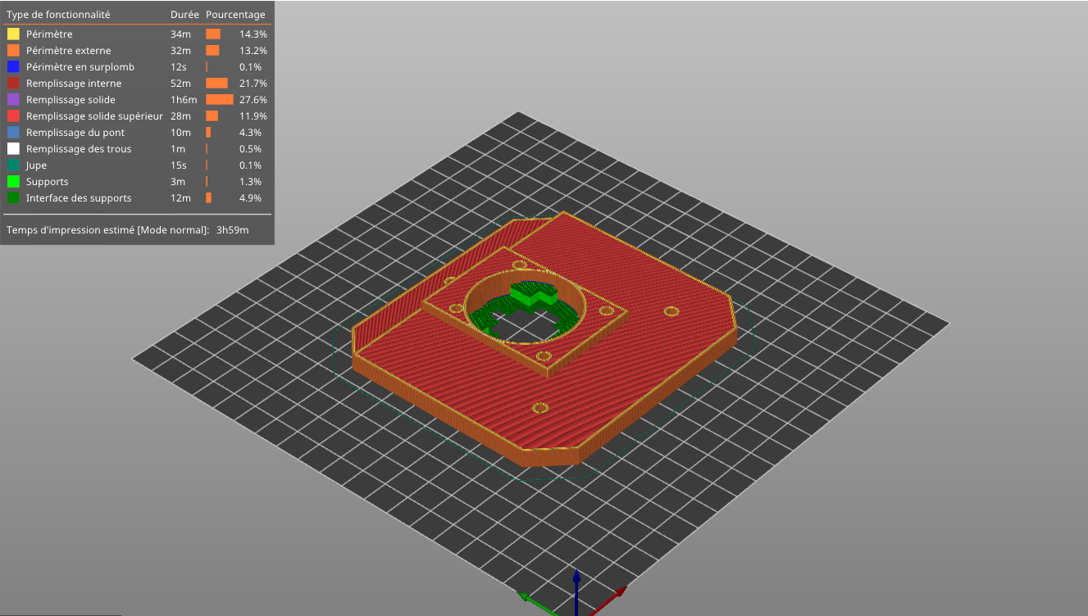Click the 28m duration value
Screen dimensions: 1088x616
(x=180, y=116)
